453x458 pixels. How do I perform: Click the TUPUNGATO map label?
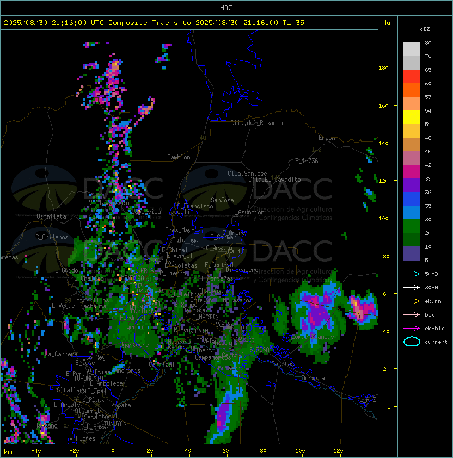pos(89,378)
